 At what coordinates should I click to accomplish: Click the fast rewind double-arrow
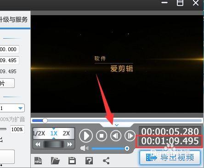[x=38, y=145]
